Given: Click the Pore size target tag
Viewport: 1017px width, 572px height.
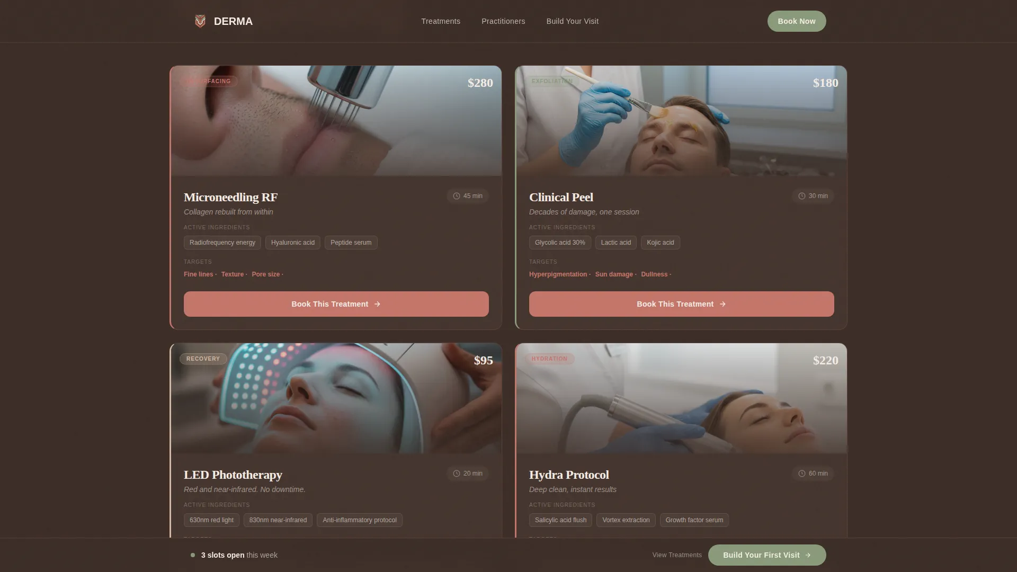Looking at the screenshot, I should (x=267, y=274).
